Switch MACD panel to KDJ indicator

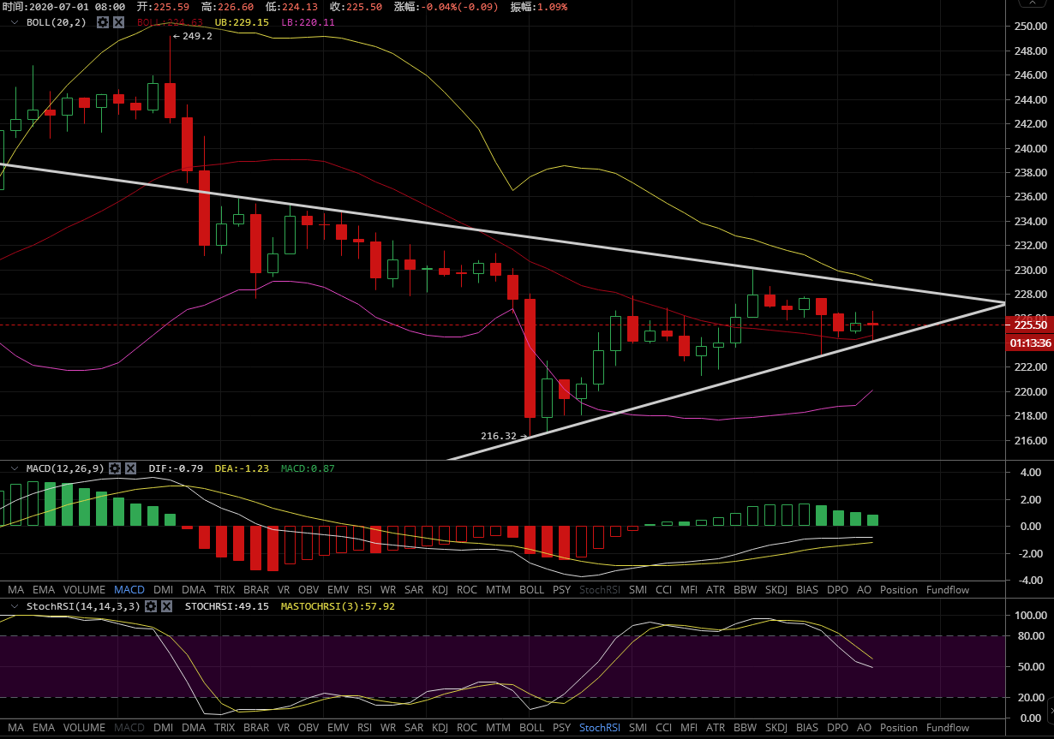[x=440, y=590]
